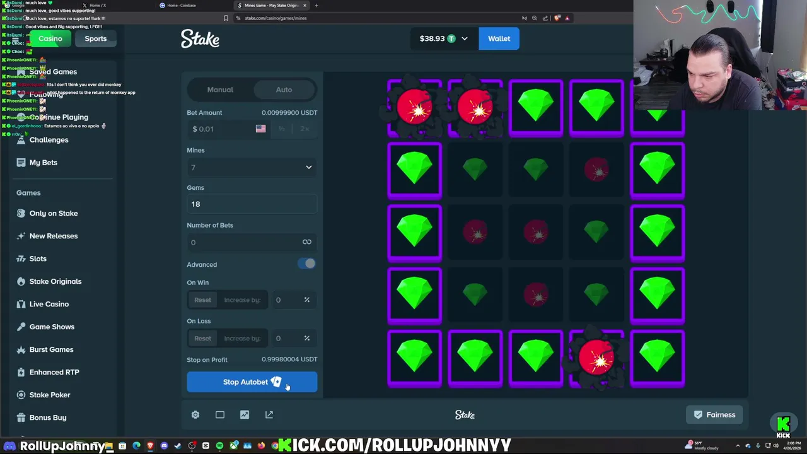This screenshot has width=807, height=454.
Task: Open Steam from taskbar
Action: click(x=178, y=446)
